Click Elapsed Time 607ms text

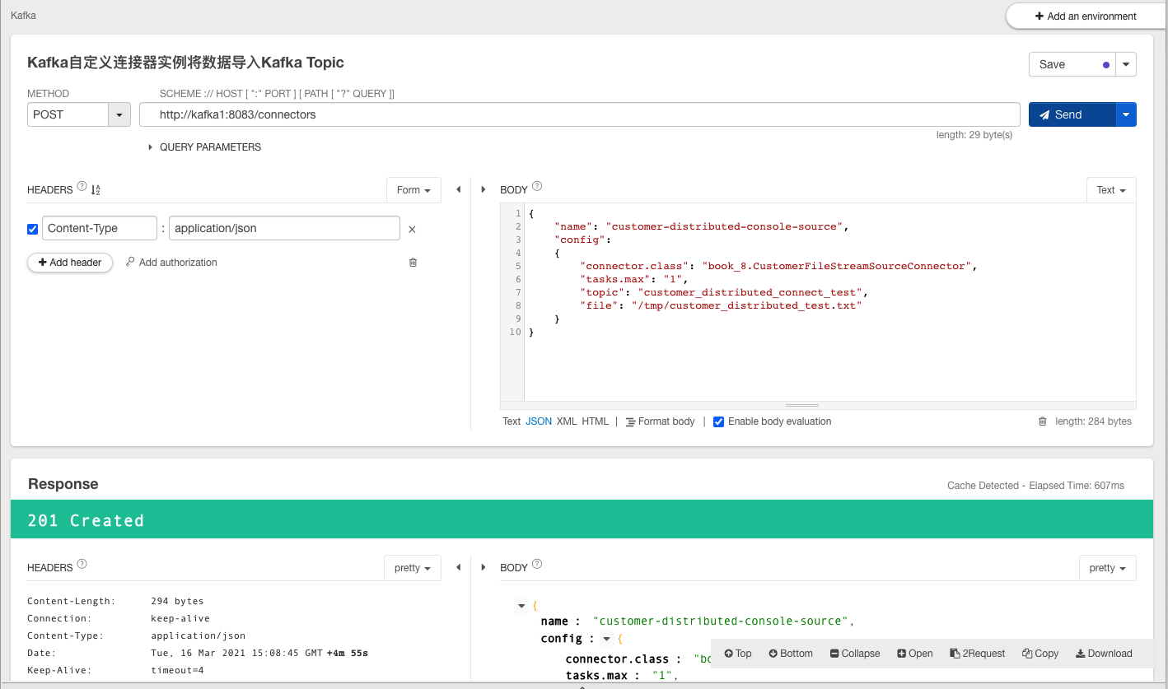[1077, 486]
